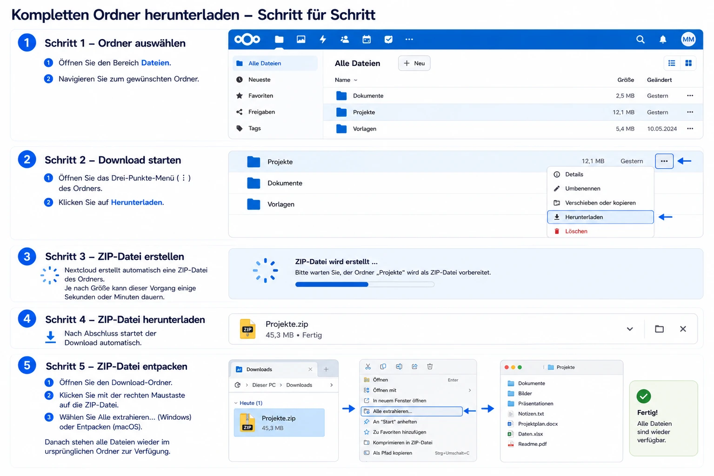Choose In neuem Fenster öffnen

click(x=418, y=401)
